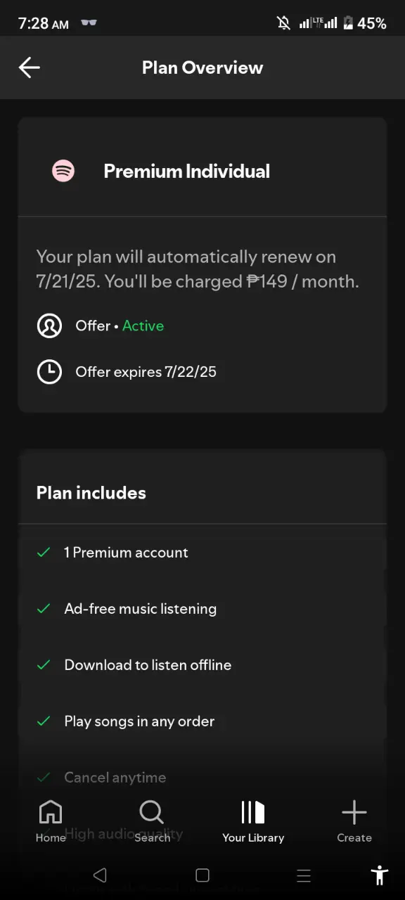Switch to Your Library tab
The height and width of the screenshot is (900, 405).
coord(253,821)
